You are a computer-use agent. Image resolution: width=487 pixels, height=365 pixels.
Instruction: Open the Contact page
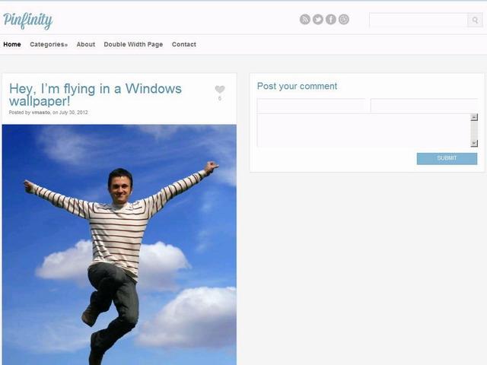tap(184, 44)
